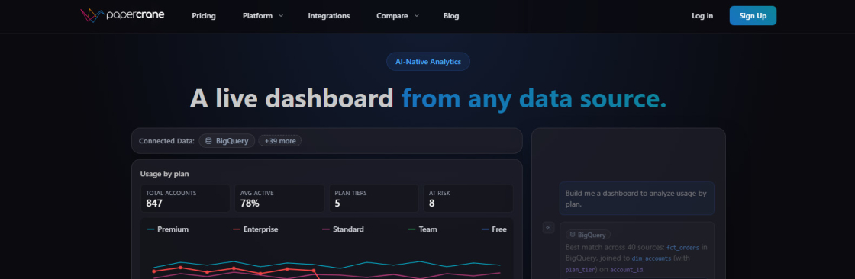Click the plan_tier code text
855x279 pixels.
click(x=581, y=270)
